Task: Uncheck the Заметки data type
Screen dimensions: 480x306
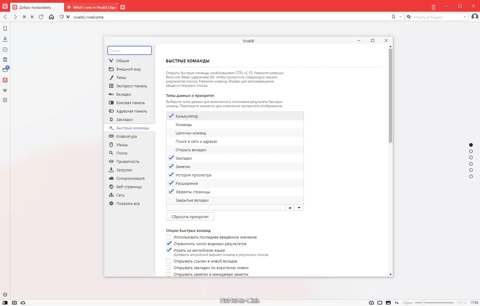Action: (x=171, y=166)
